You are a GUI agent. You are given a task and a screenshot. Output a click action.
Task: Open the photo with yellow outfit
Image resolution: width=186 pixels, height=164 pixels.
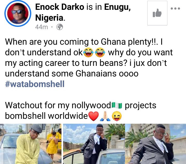pyautogui.click(x=31, y=144)
